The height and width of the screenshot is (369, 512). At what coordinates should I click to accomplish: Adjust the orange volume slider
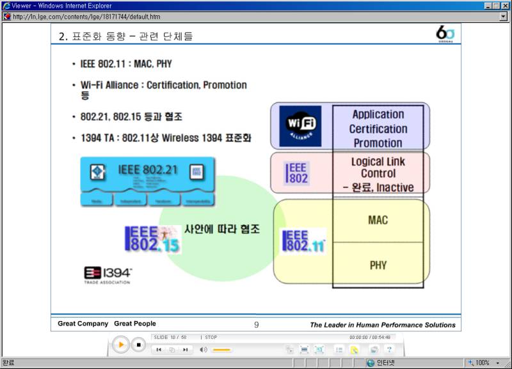point(221,350)
